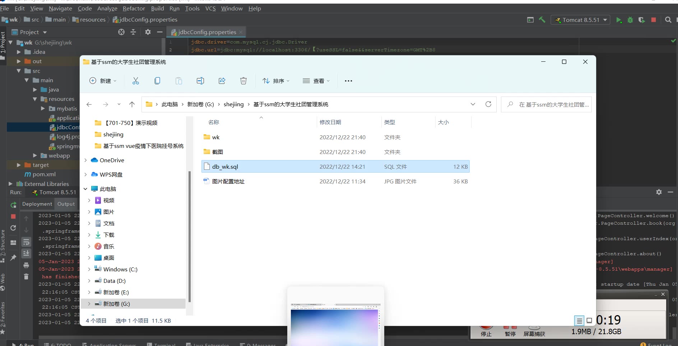The height and width of the screenshot is (346, 678).
Task: Click the Cut scissors icon in Explorer toolbar
Action: 135,81
